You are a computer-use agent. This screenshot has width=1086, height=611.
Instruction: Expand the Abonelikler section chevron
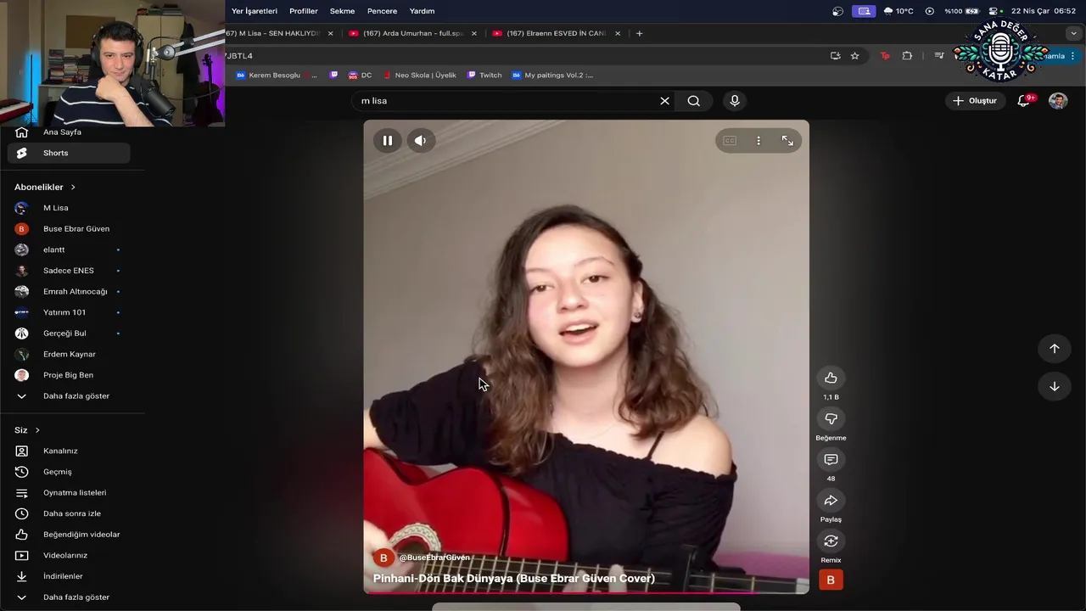[x=73, y=187]
